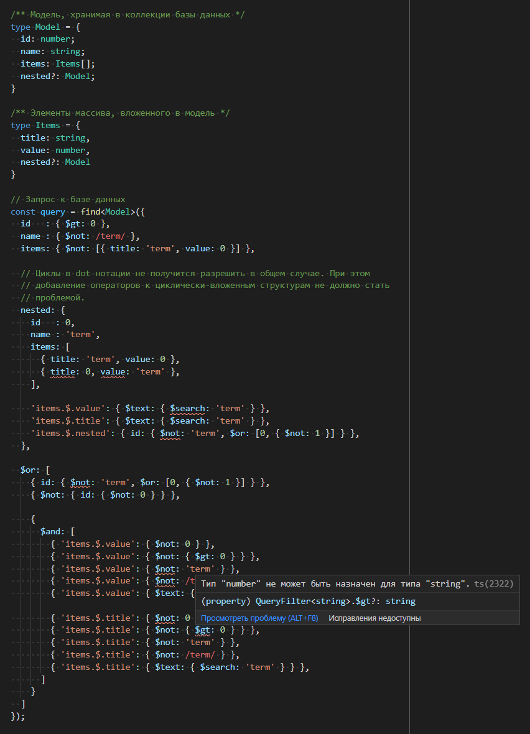Open the "Просмотреть проблему" link in tooltip
Viewport: 530px width, 734px height.
[x=259, y=618]
